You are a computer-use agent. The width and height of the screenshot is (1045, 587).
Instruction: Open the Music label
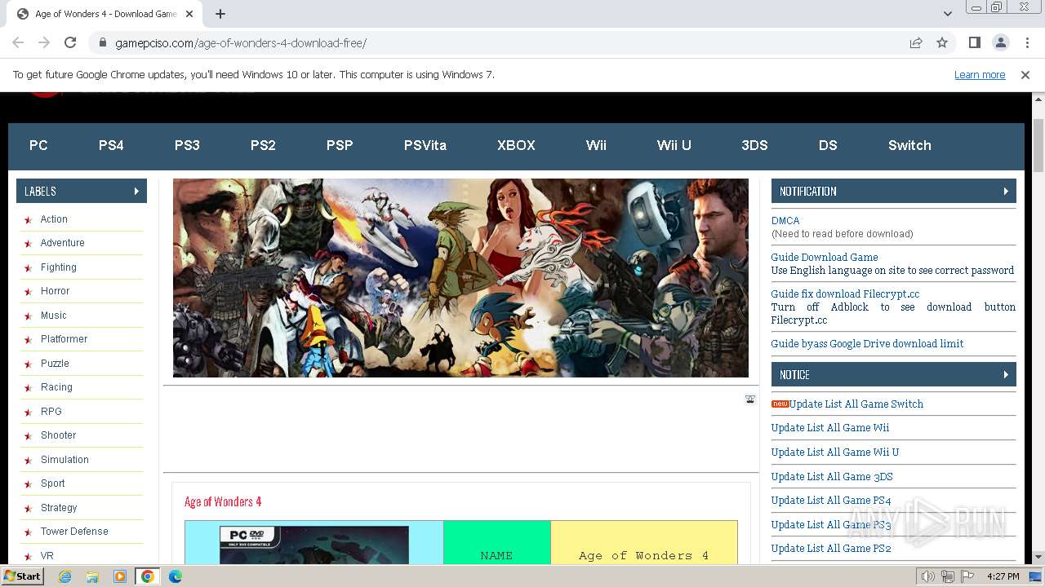[x=53, y=316]
